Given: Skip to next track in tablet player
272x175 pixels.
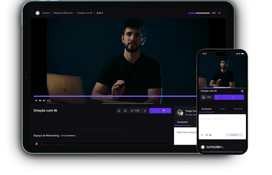Looking at the screenshot, I should [40, 100].
